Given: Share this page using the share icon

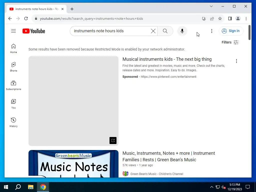Looking at the screenshot, I should coord(212,18).
